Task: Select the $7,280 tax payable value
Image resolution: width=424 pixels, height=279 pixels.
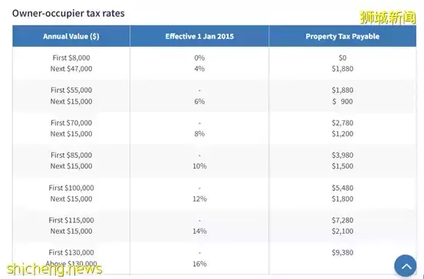Action: pos(342,220)
